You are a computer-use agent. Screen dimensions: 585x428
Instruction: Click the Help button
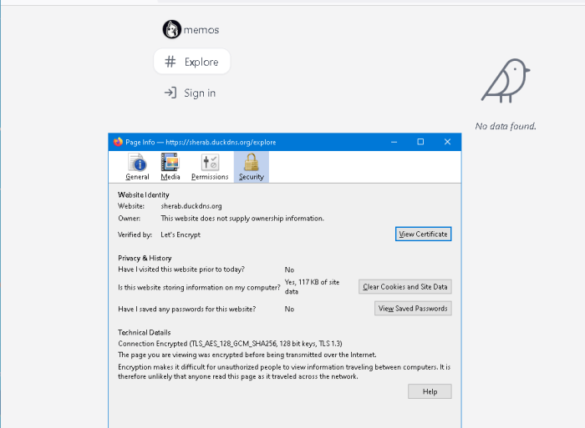point(430,391)
